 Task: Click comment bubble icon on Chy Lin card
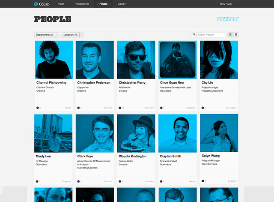[x=203, y=108]
